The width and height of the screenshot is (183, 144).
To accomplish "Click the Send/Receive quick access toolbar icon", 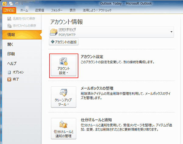I will [11, 4].
